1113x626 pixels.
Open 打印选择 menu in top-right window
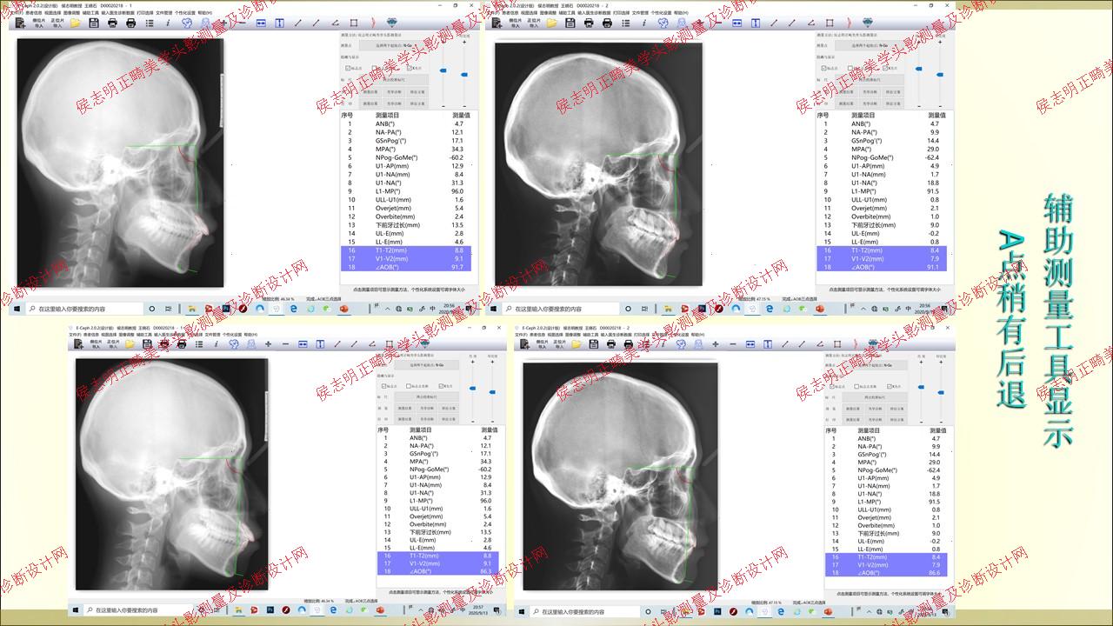tap(622, 12)
